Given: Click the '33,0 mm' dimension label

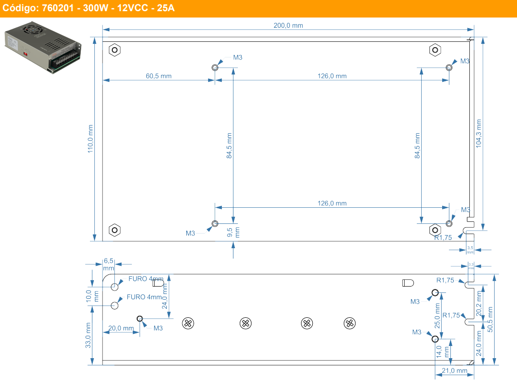Looking at the screenshot, I should [88, 335].
